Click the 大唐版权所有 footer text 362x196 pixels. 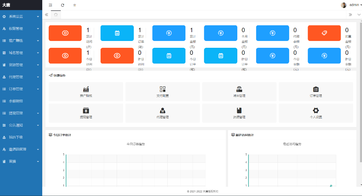pos(210,192)
